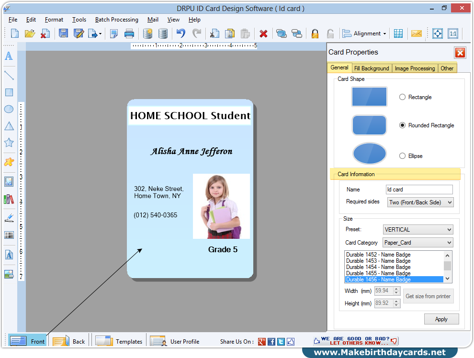Print the ID card using the printer icon

coord(129,34)
